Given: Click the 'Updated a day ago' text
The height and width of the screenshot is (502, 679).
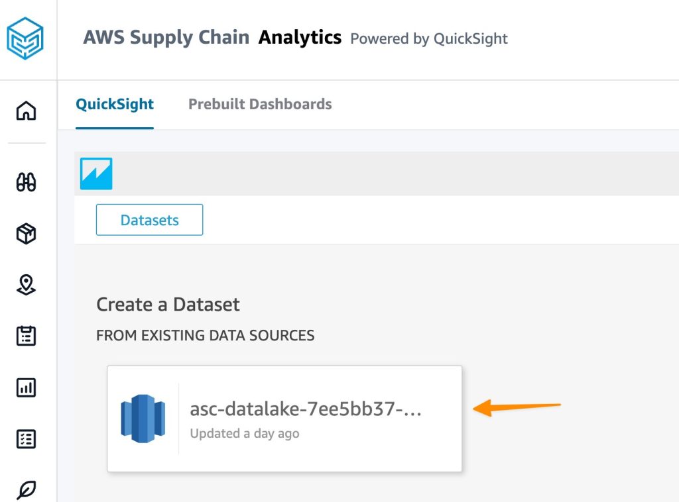Looking at the screenshot, I should click(245, 433).
